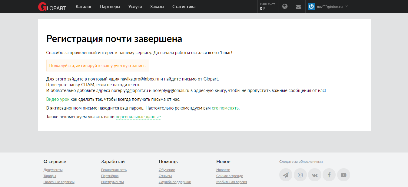Click the Glopart logo
Viewport: 408px width, 187px height.
click(52, 7)
